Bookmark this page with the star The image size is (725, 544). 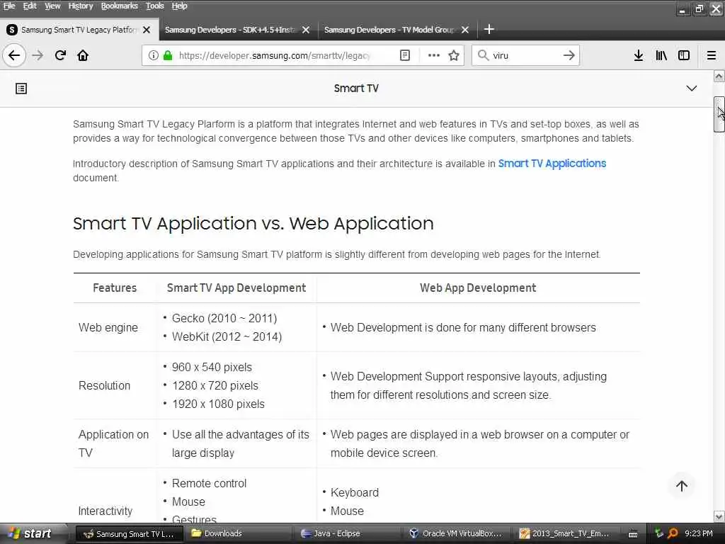click(454, 55)
